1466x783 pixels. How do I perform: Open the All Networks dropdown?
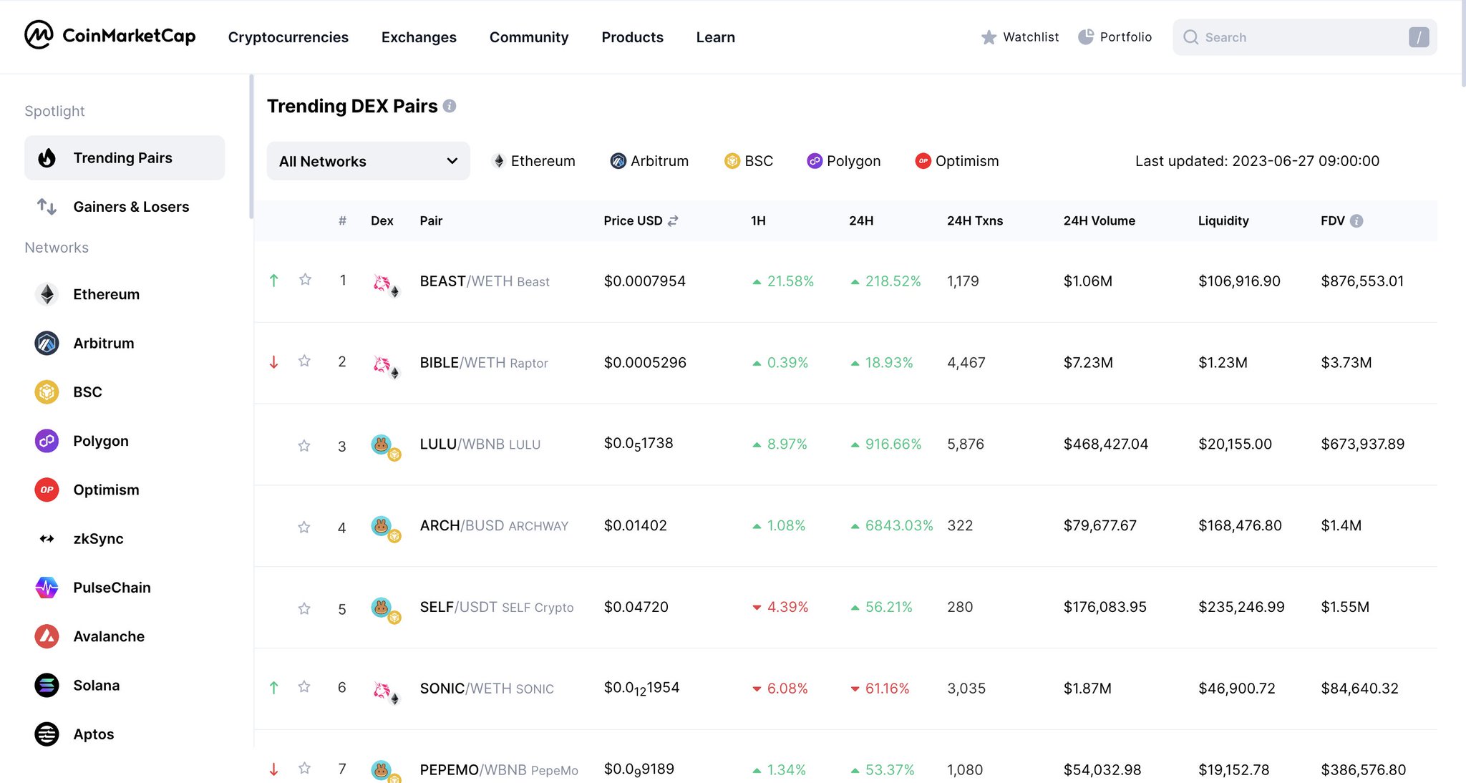click(x=369, y=161)
